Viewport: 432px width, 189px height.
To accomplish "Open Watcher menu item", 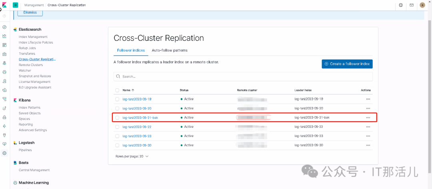I will [25, 70].
